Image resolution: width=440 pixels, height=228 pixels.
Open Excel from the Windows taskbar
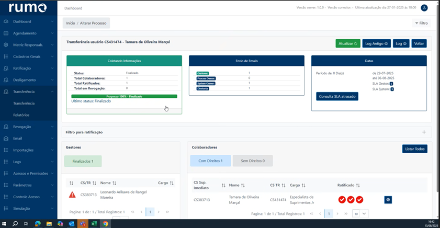point(94,223)
